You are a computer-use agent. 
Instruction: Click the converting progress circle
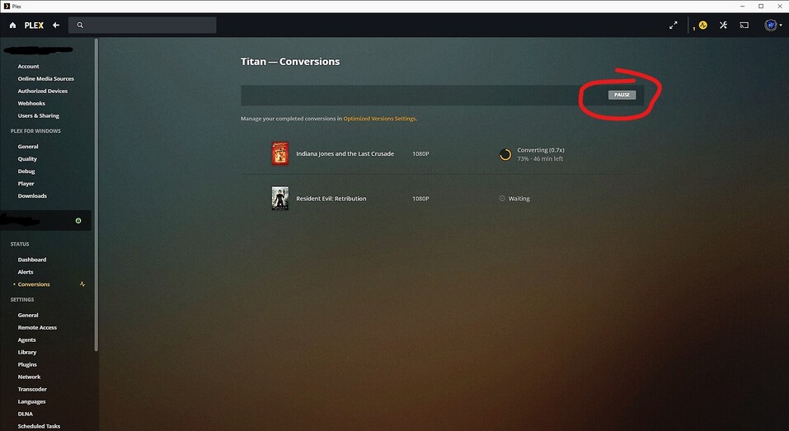coord(505,154)
